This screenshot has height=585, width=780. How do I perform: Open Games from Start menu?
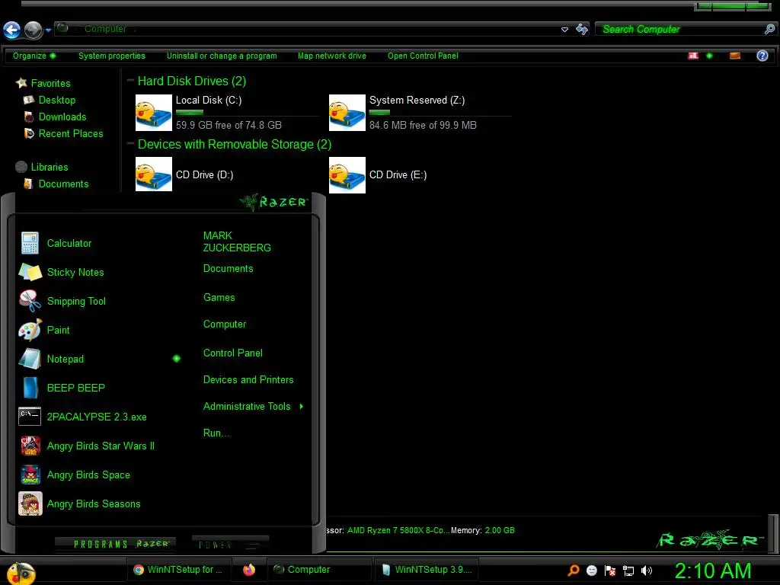pyautogui.click(x=219, y=298)
